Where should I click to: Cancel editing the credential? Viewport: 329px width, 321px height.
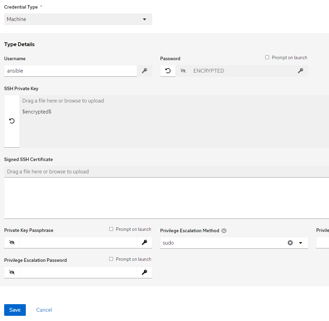(44, 310)
